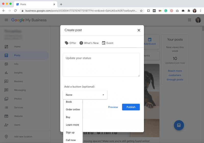This screenshot has width=204, height=143.
Task: Open Reviews in the sidebar
Action: (x=24, y=81)
